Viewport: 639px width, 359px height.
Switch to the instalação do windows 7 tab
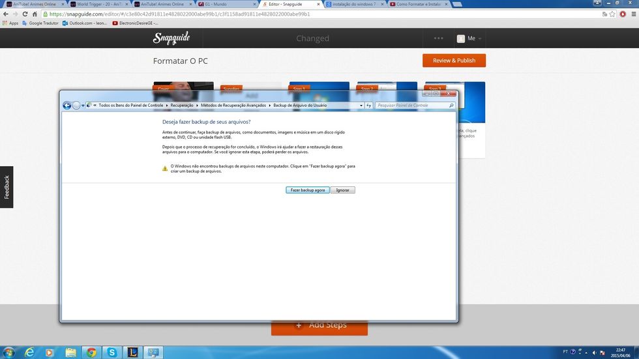click(x=353, y=4)
